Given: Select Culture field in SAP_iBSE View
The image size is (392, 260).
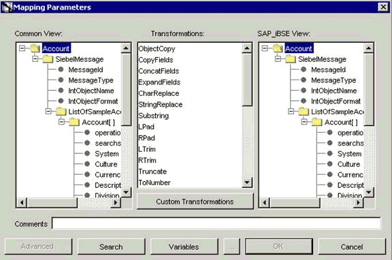Looking at the screenshot, I should [348, 164].
